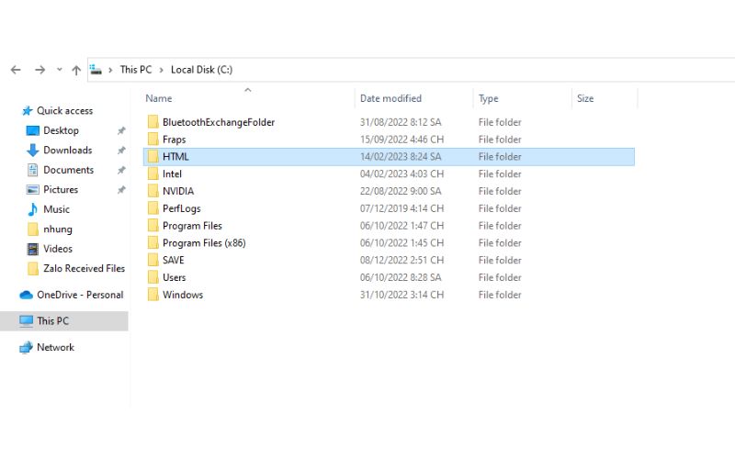The width and height of the screenshot is (735, 459).
Task: Click the Downloads arrow icon
Action: 33,151
